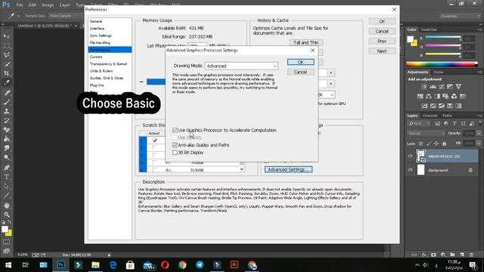Select the Zoom tool in toolbox
Screen dimensions: 484x272
(7, 215)
